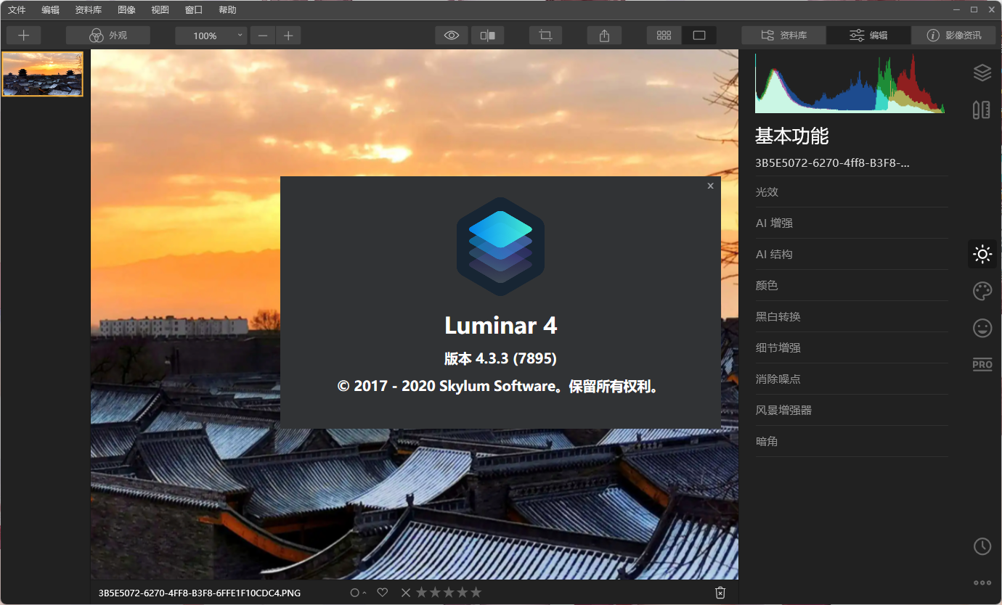Rate the photo one star
Viewport: 1002px width, 605px height.
422,593
